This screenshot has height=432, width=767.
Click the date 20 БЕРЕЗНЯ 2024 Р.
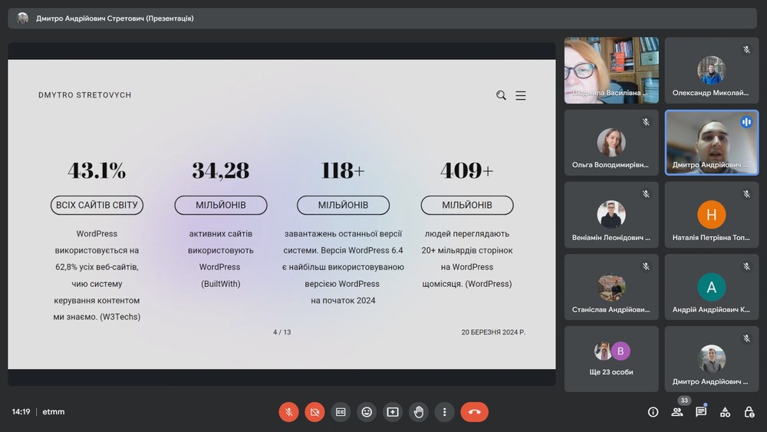tap(493, 332)
